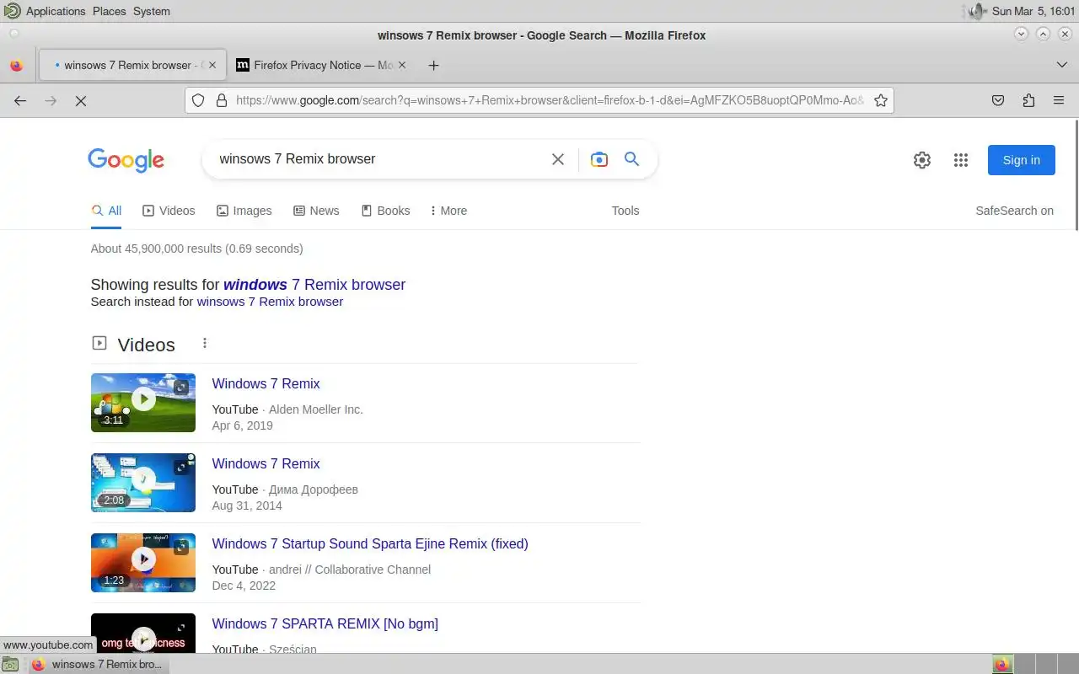
Task: Submit search with magnifier icon
Action: coord(631,158)
